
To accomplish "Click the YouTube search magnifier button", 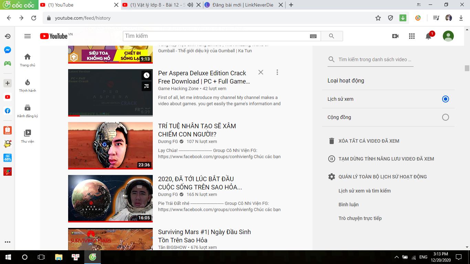I will pos(331,36).
